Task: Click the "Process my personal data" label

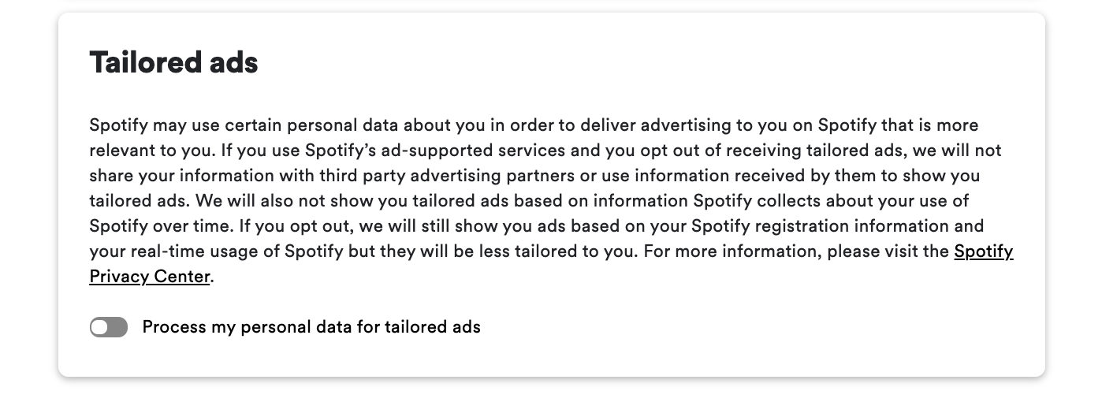Action: tap(247, 327)
